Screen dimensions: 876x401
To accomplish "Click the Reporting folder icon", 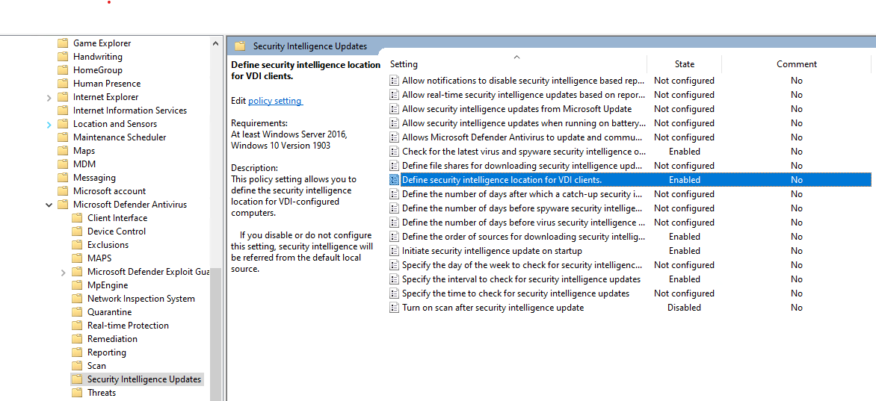I will 77,352.
